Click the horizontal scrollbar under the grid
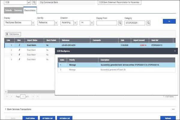 [x=31, y=91]
